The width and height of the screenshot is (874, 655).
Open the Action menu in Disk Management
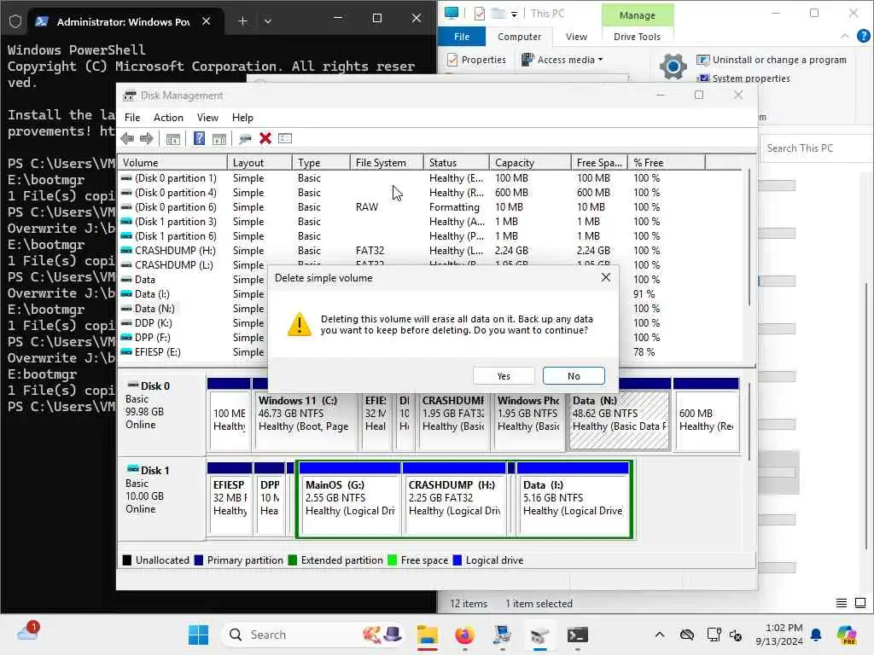[x=168, y=118]
